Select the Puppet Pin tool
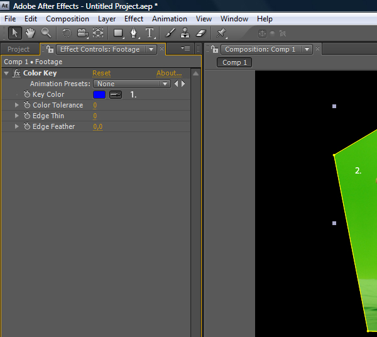 click(x=221, y=33)
